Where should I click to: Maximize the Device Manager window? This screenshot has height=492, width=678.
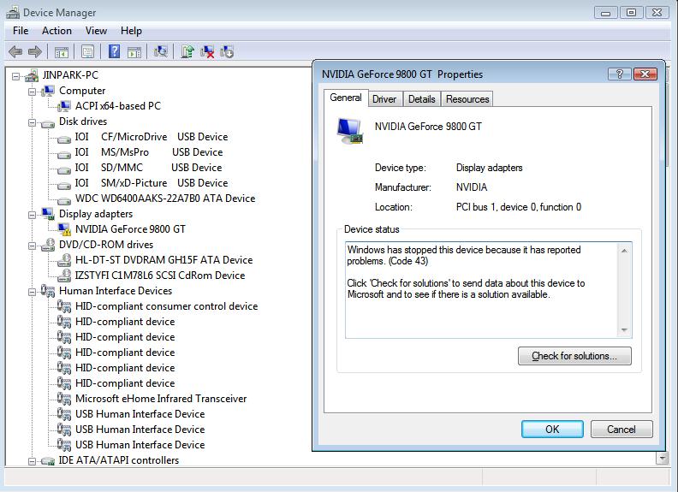coord(631,13)
